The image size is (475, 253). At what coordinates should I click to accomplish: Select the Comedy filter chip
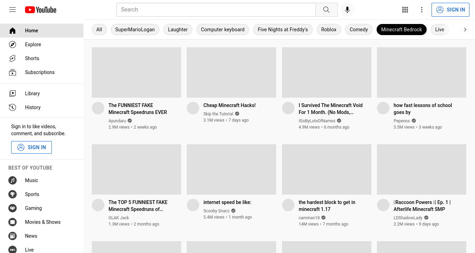359,30
